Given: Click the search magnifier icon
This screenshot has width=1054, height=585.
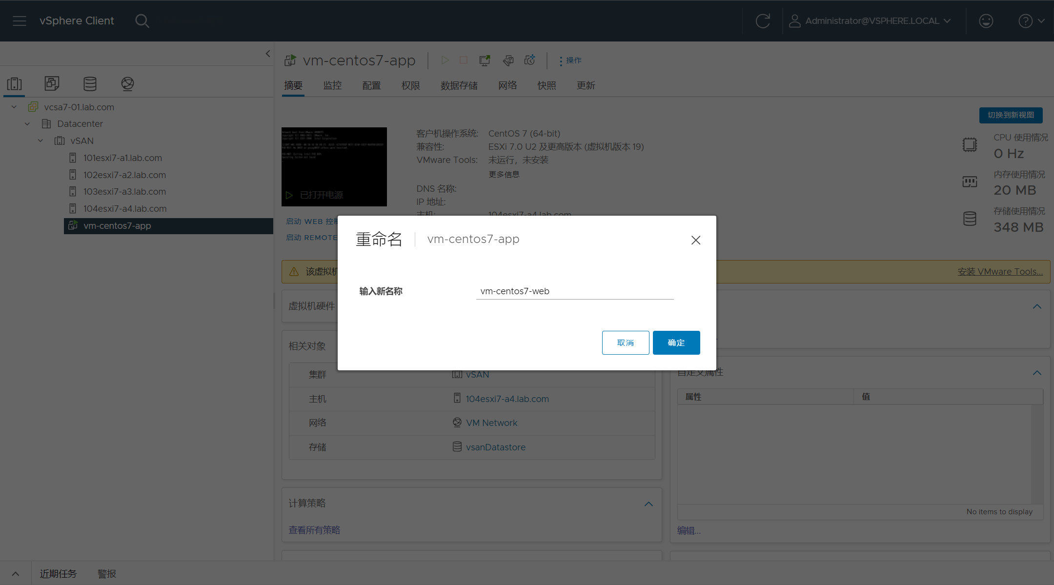Looking at the screenshot, I should click(x=142, y=21).
